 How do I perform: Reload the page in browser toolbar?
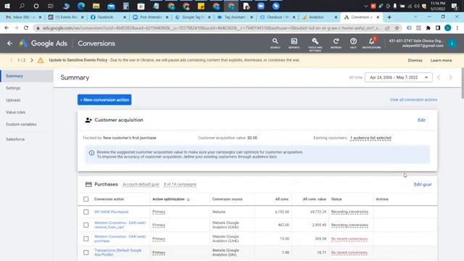26,28
